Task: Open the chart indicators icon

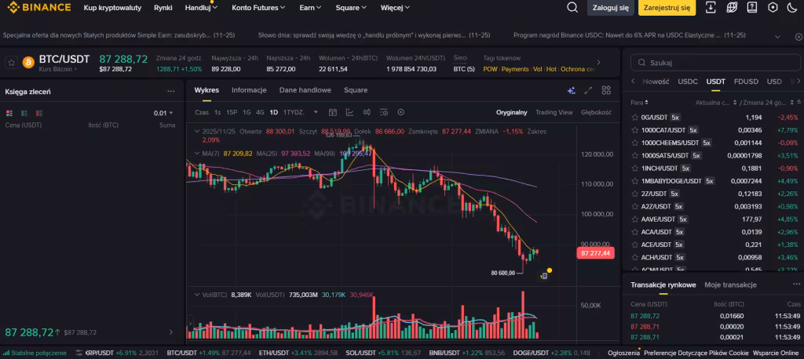Action: [349, 112]
